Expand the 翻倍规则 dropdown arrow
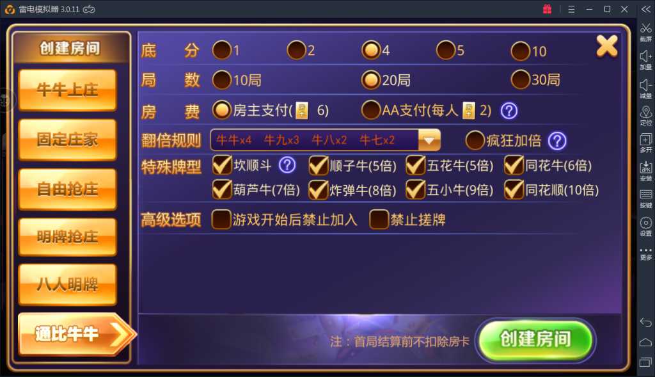 (x=429, y=140)
